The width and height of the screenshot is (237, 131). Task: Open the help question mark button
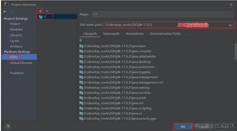coord(8,127)
